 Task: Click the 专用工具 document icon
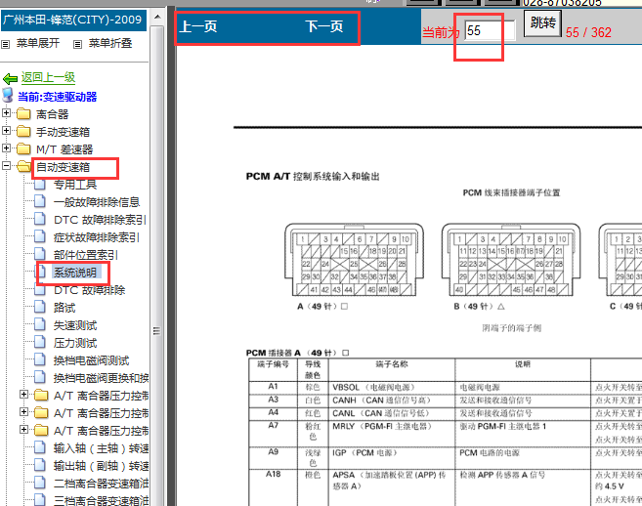pyautogui.click(x=41, y=185)
